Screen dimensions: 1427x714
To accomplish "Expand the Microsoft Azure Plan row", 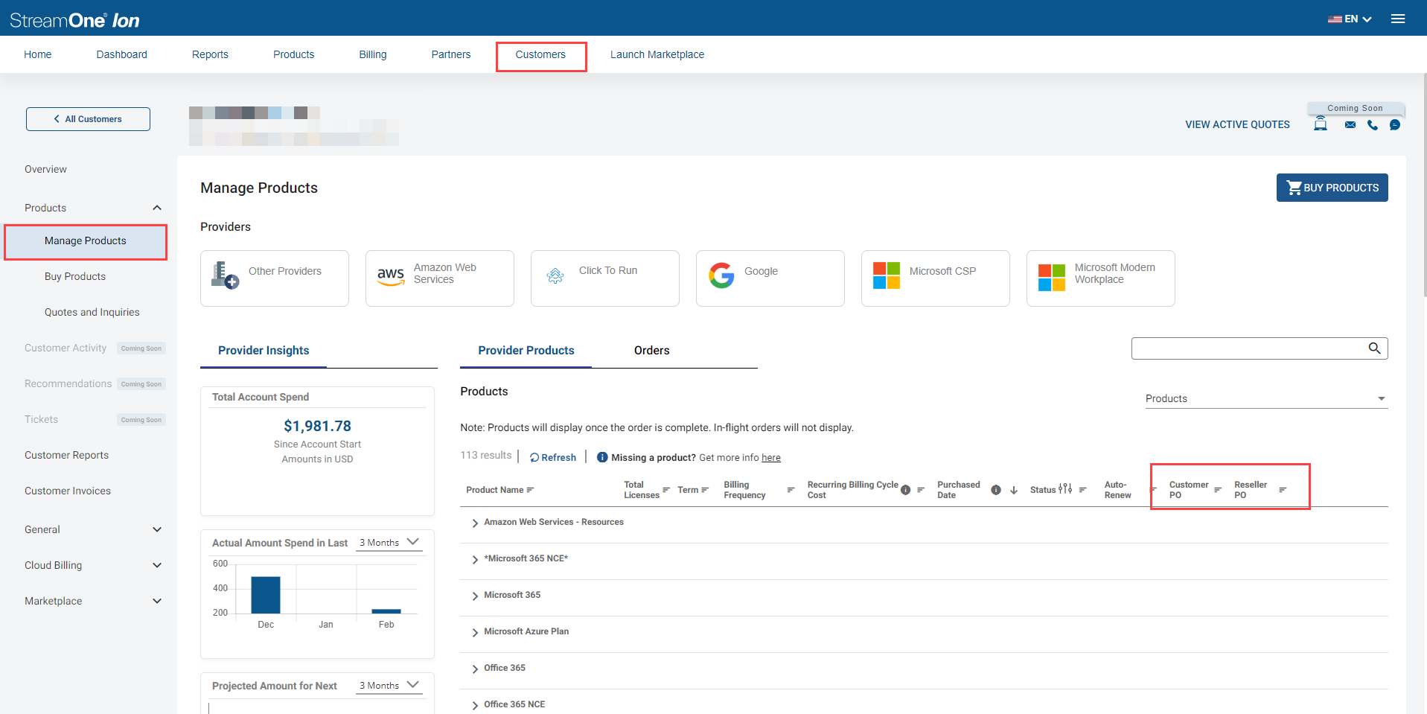I will 475,633.
